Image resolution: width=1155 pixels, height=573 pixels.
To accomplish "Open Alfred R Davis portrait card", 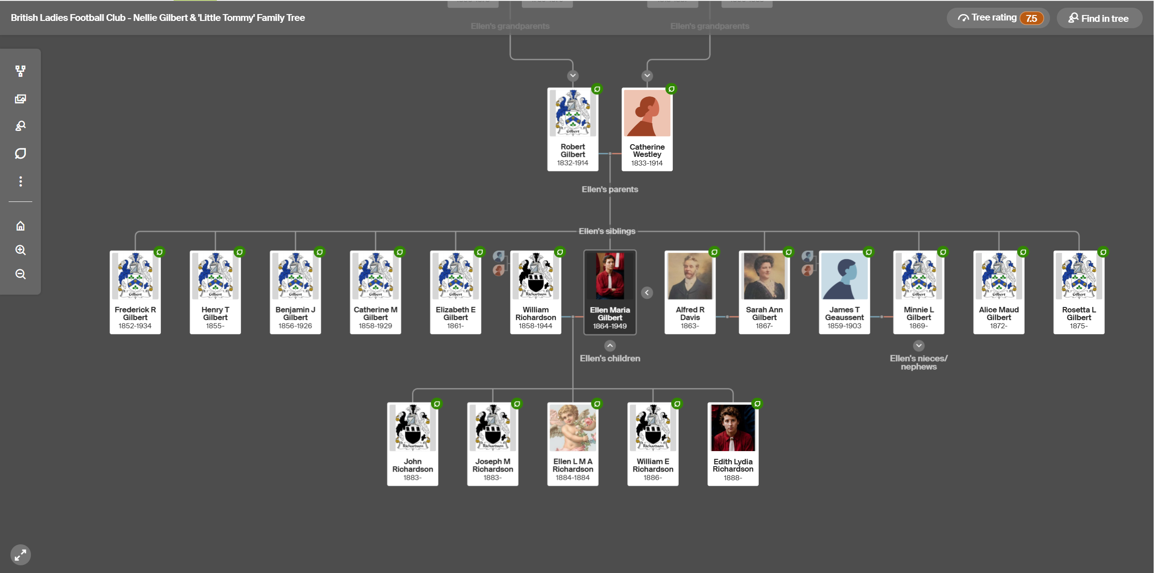I will 690,292.
